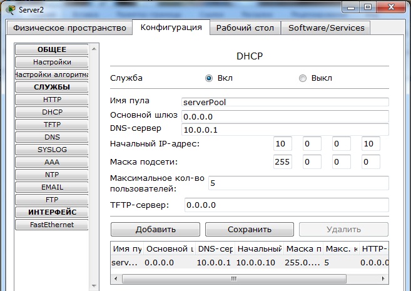Open the FastEthernet interface settings
This screenshot has width=411, height=291.
[x=52, y=225]
